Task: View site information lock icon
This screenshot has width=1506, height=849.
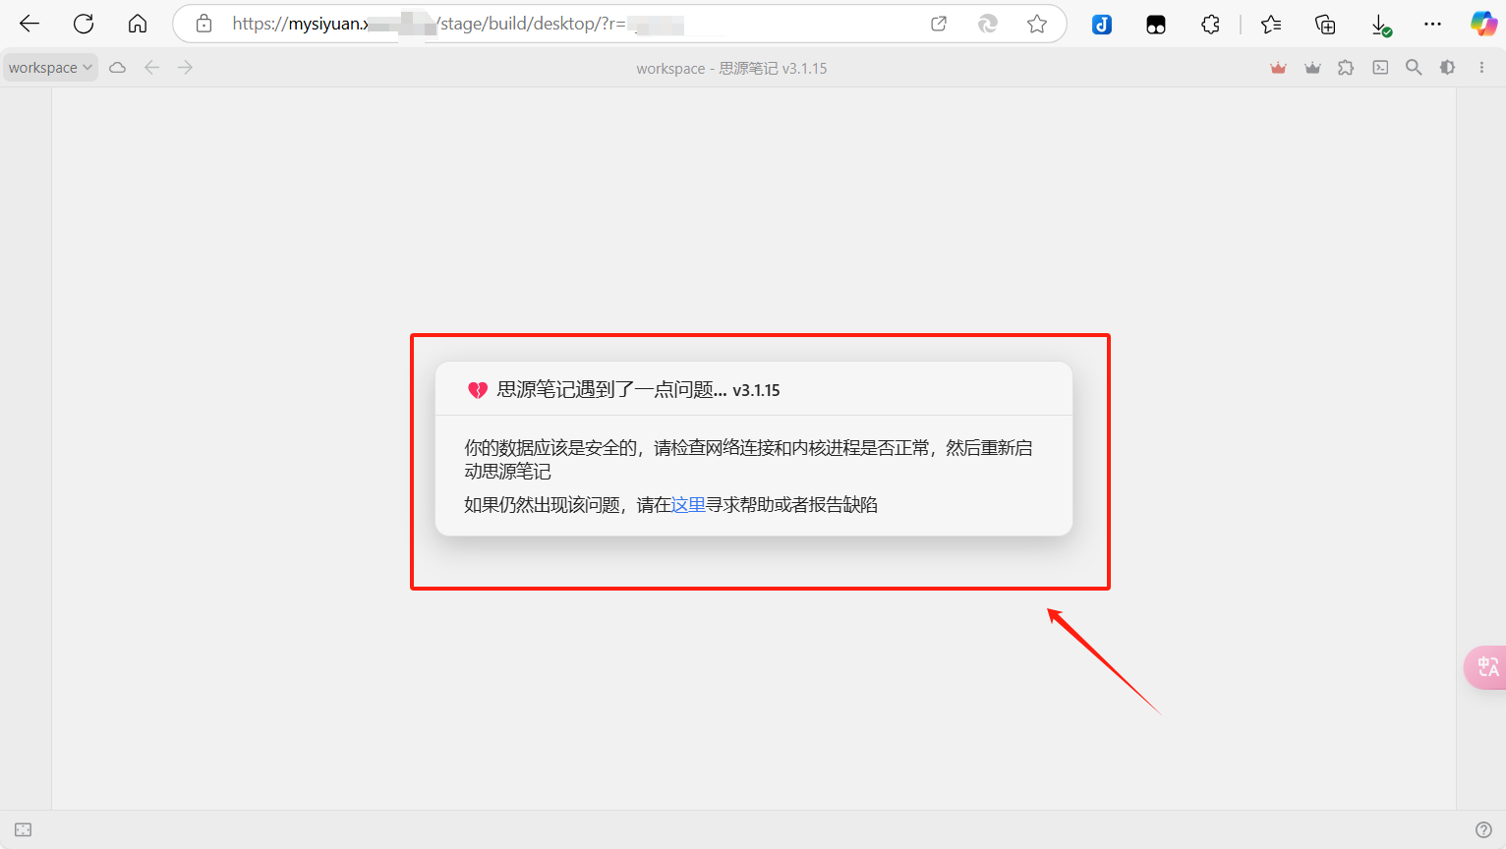Action: 203,24
